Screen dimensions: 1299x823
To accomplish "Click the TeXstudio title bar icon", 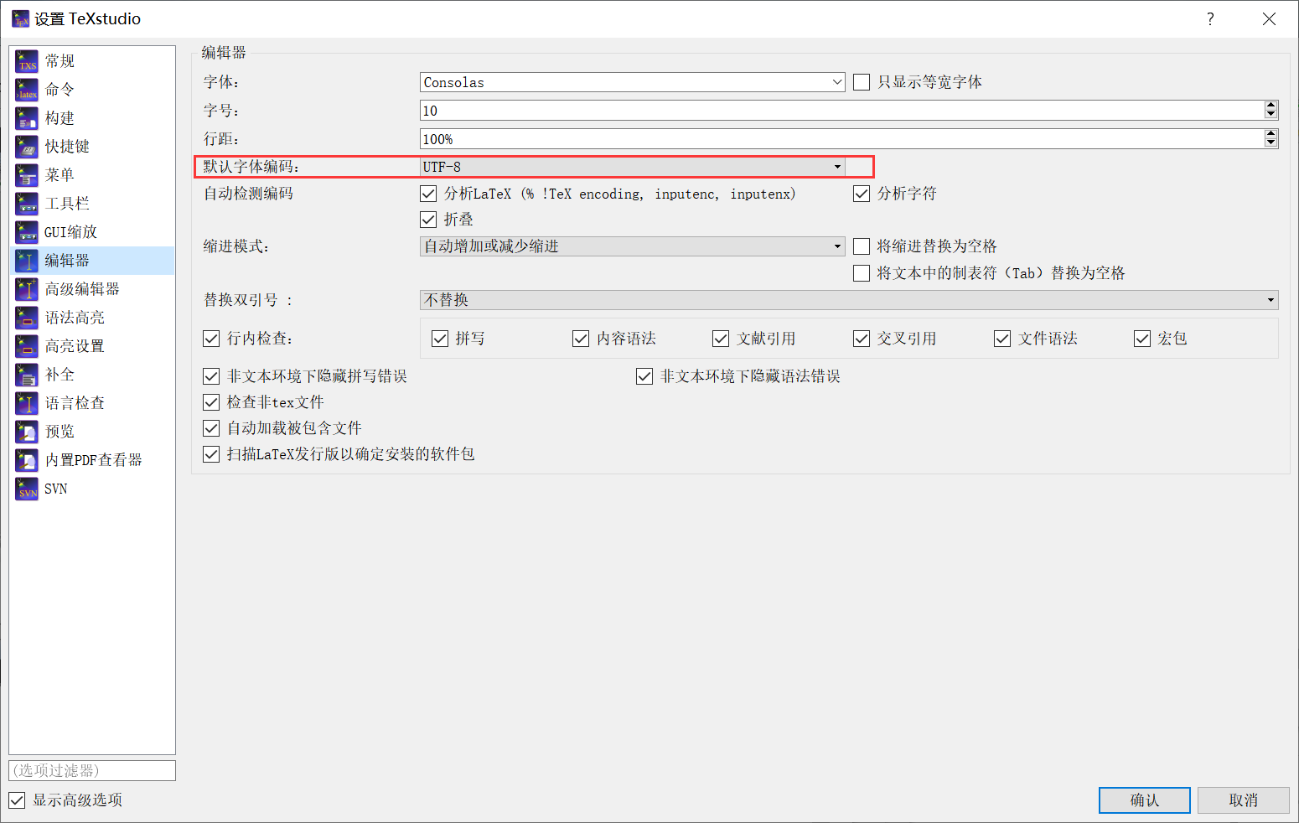I will click(20, 19).
